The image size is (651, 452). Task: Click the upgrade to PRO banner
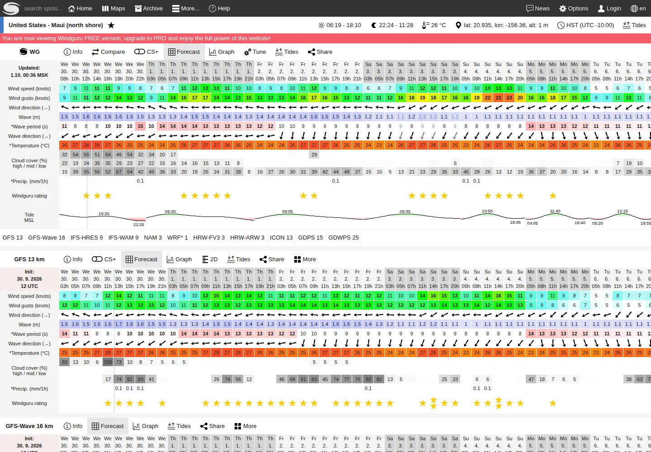pos(325,38)
